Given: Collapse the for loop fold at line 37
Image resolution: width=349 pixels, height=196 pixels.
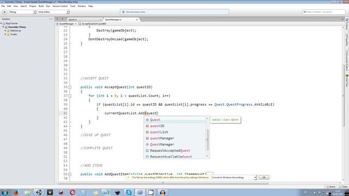Looking at the screenshot, I should tap(70, 96).
